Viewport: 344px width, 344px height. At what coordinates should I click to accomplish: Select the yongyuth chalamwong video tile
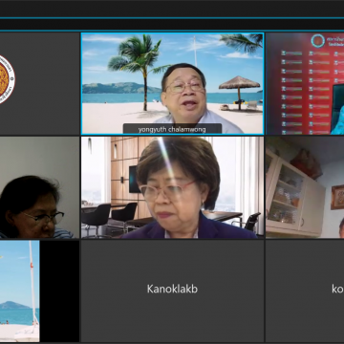172,83
